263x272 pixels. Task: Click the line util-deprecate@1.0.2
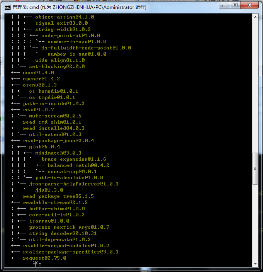60,240
